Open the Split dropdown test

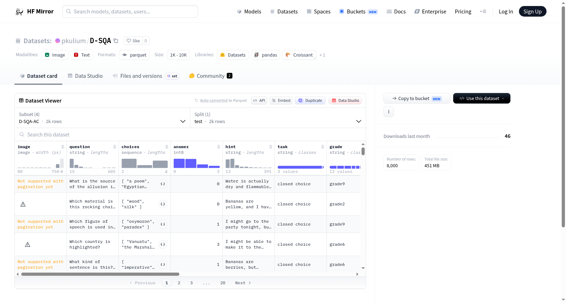point(278,118)
